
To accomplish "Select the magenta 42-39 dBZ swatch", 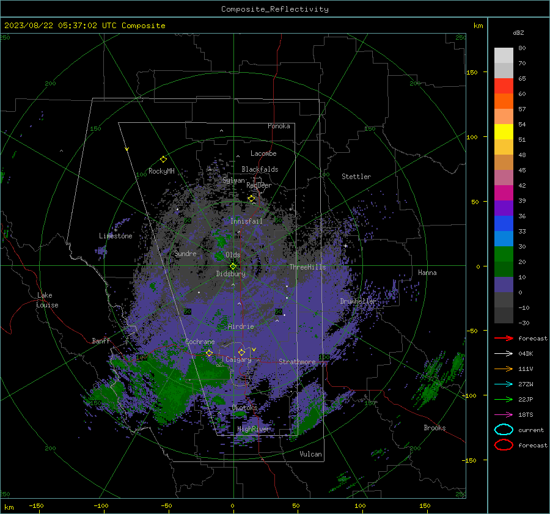I will coord(504,193).
